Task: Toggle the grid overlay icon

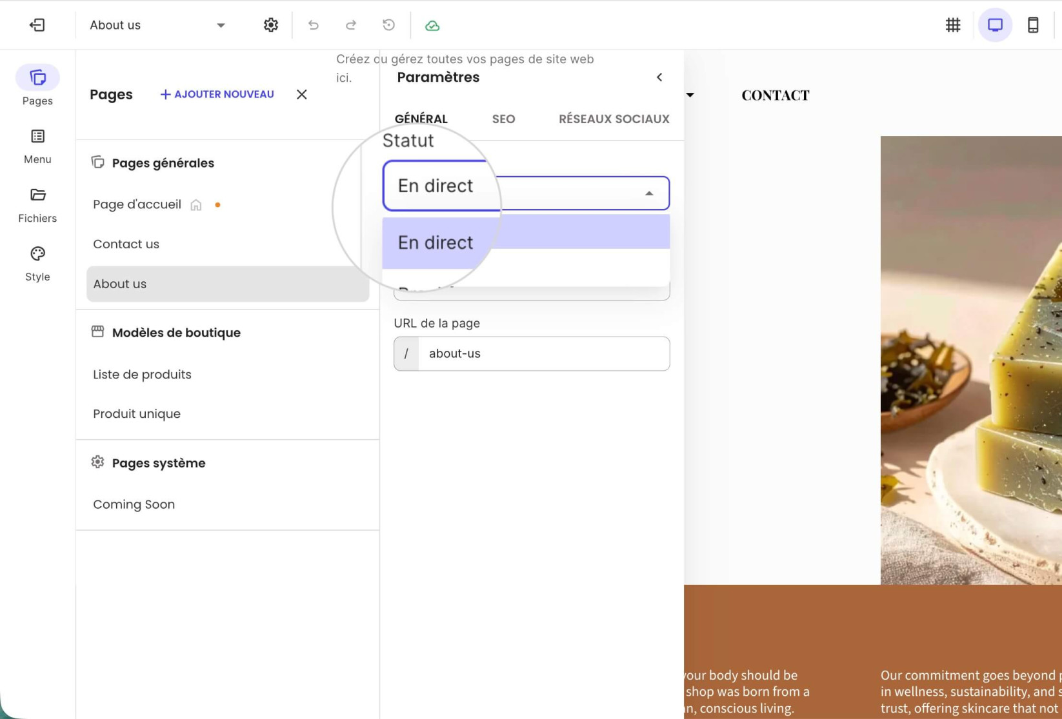Action: [953, 25]
